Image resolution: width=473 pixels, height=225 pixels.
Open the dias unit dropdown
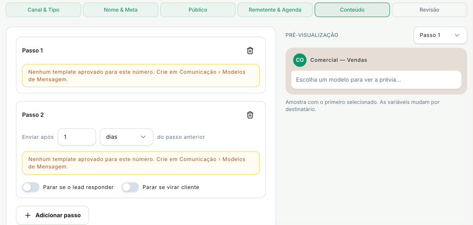click(x=126, y=137)
